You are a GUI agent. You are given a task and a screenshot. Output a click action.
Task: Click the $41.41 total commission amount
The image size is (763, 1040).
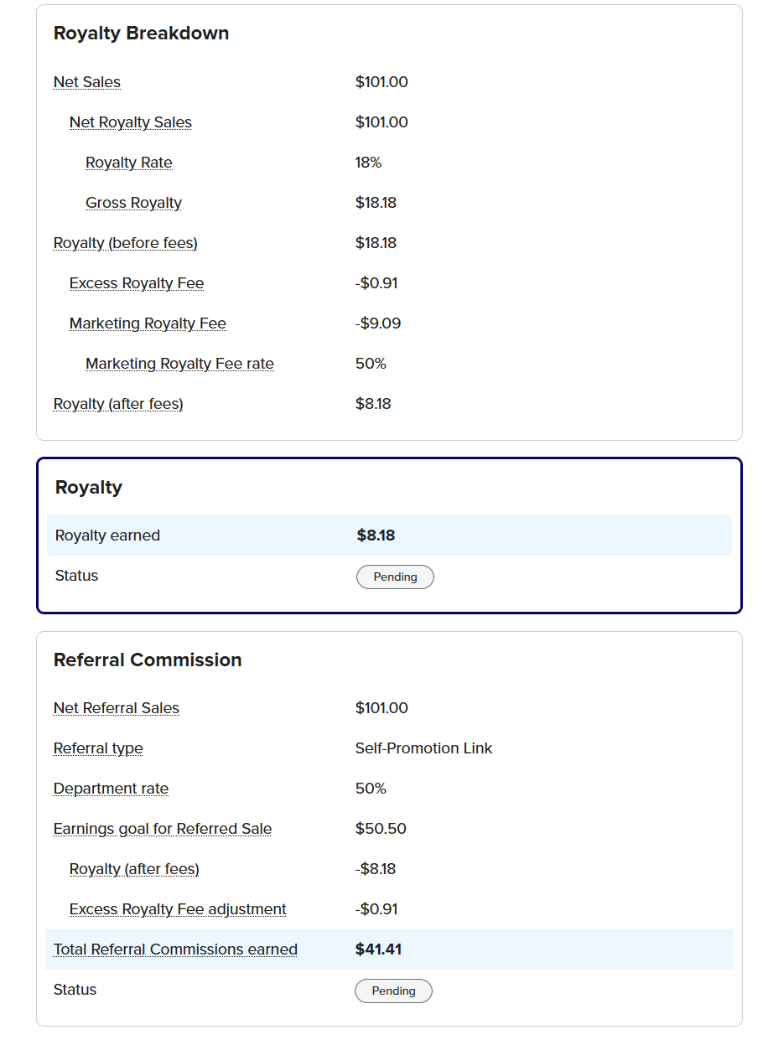tap(379, 949)
